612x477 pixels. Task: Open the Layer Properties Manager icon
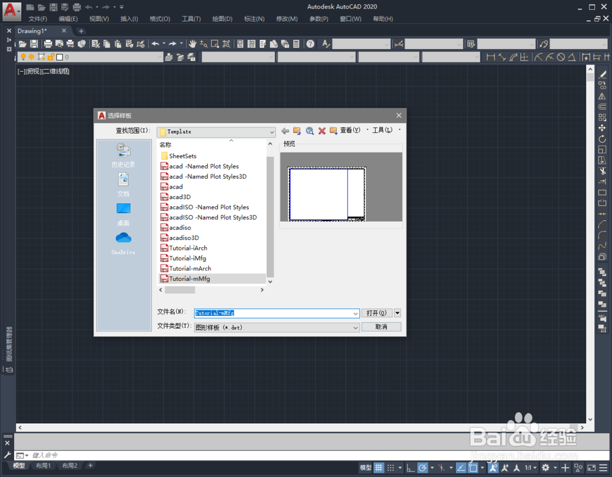[x=169, y=57]
